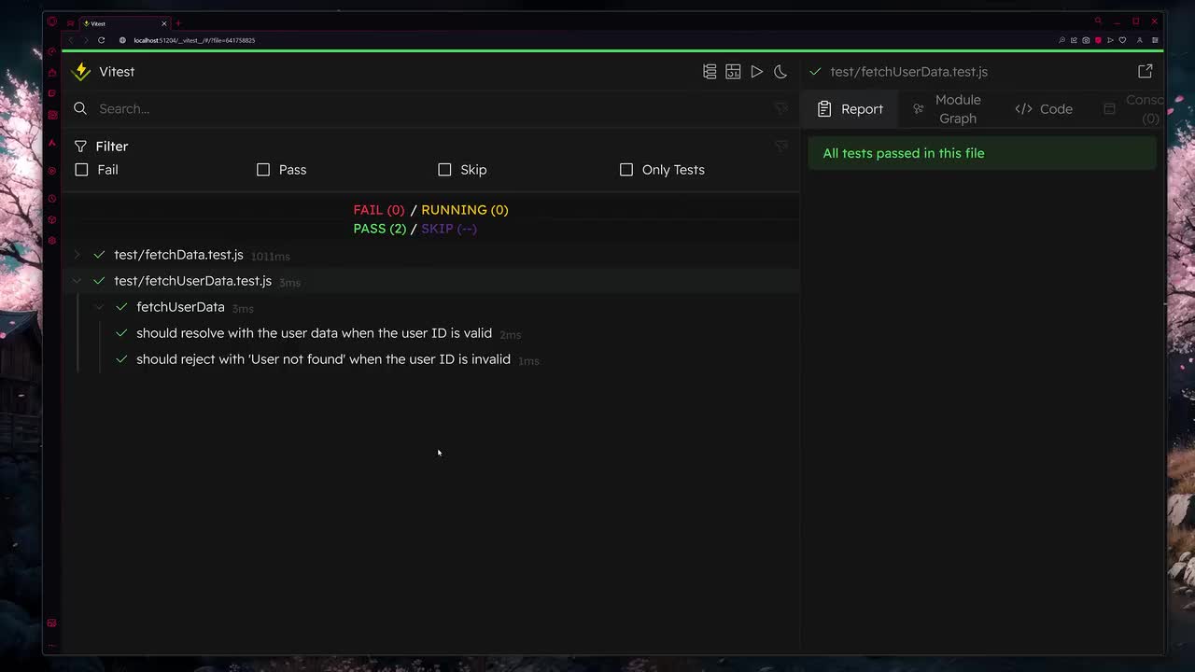Screen dimensions: 1195x672
Task: Collapse the test/fetchUserData.test.js tree node
Action: pyautogui.click(x=77, y=281)
